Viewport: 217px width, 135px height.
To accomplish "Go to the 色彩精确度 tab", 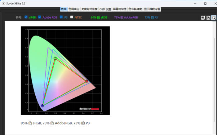I will coord(135,9).
